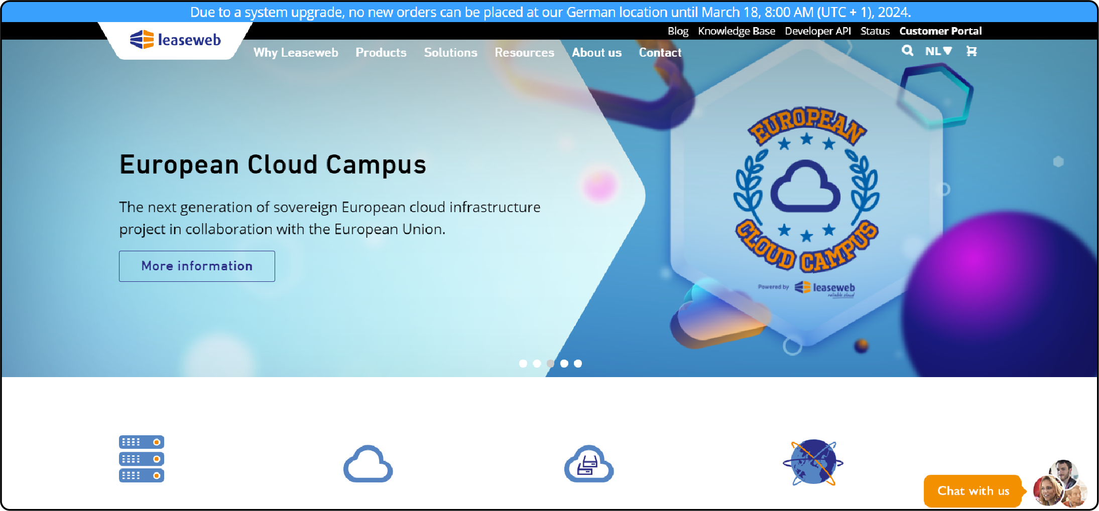The image size is (1099, 511).
Task: Click the 'The next generation of sovereign' paragraph
Action: tap(330, 218)
